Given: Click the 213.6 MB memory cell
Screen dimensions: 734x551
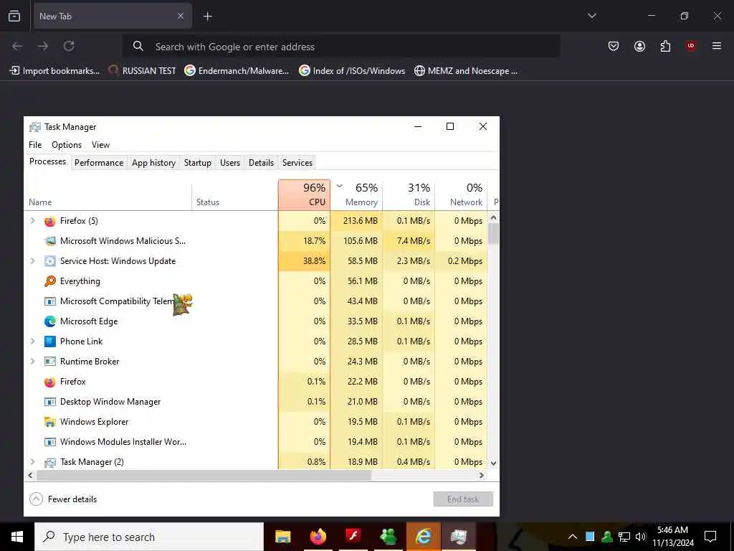Looking at the screenshot, I should 357,221.
